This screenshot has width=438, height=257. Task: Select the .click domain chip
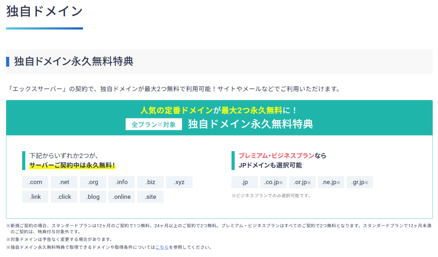[x=64, y=197]
